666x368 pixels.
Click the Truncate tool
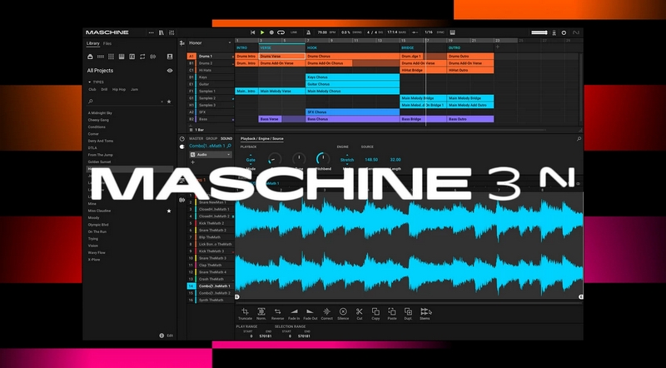245,314
